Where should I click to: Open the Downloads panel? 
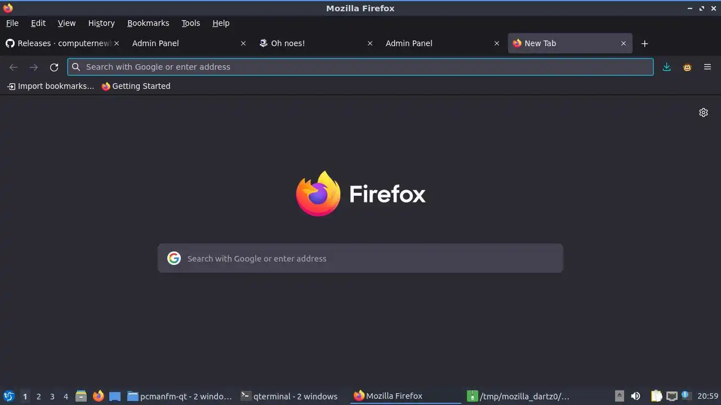[667, 67]
